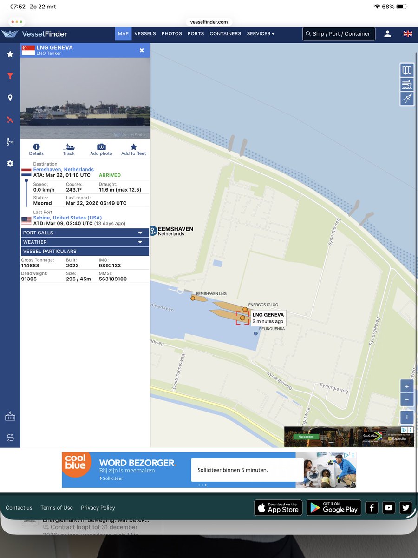Viewport: 418px width, 558px height.
Task: Select the distance measuring tool icon
Action: [407, 99]
